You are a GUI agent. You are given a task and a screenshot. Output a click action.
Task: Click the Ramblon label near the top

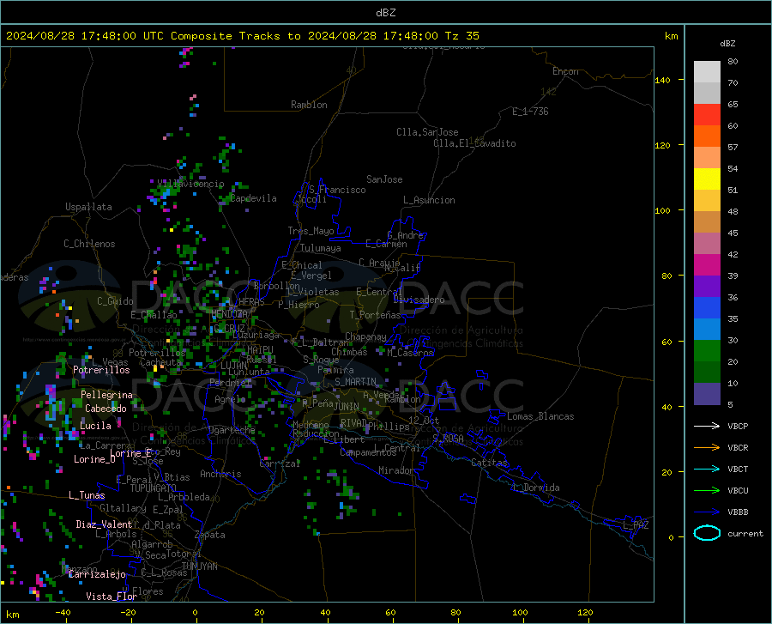pos(309,105)
